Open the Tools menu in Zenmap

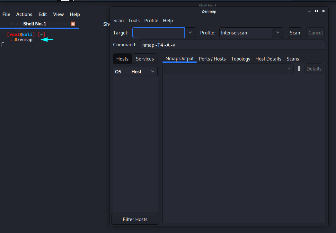tap(134, 20)
